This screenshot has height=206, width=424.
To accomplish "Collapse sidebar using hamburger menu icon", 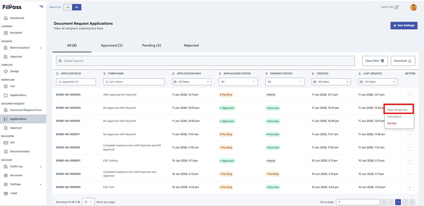I will point(41,7).
